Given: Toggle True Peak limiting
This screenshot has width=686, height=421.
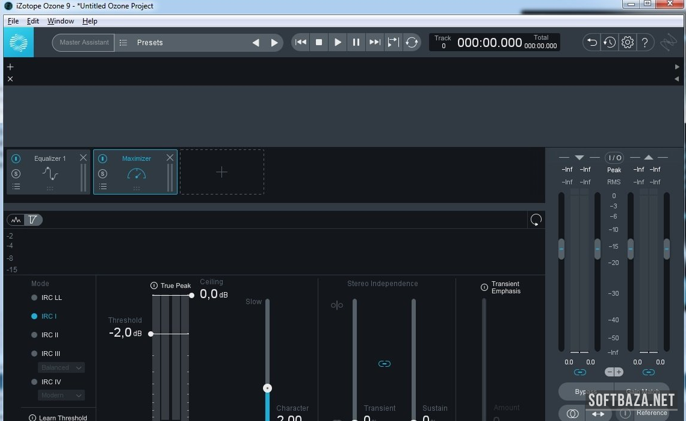Looking at the screenshot, I should (154, 285).
